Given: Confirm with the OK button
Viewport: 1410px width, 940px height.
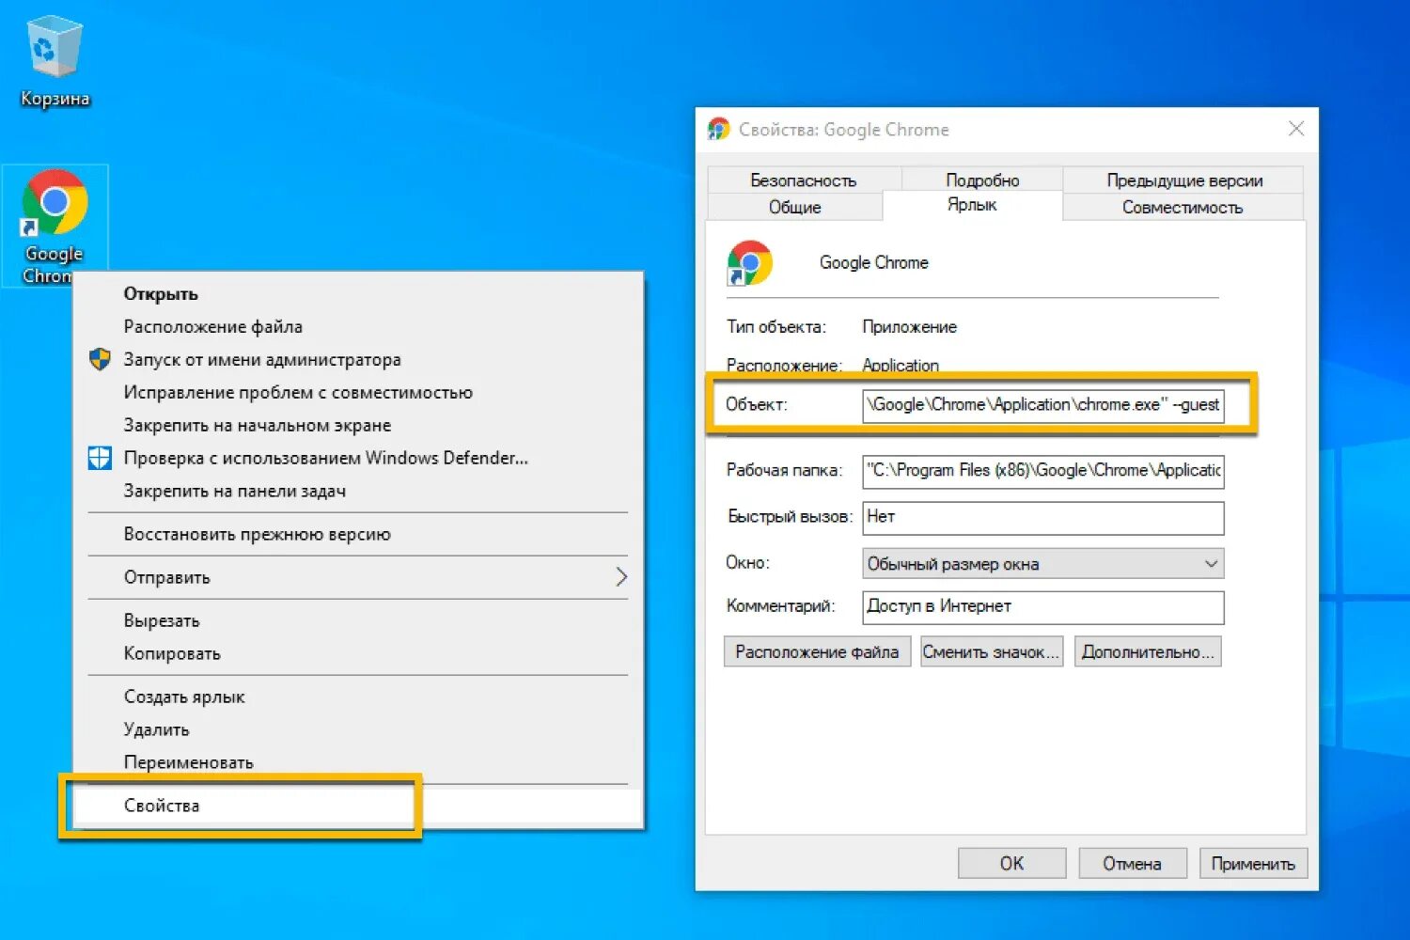Looking at the screenshot, I should click(x=1011, y=863).
